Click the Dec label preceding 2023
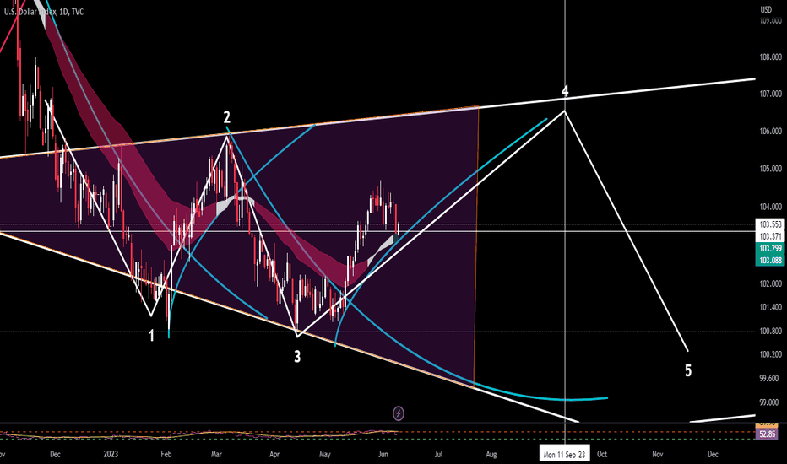787x464 pixels. point(55,454)
